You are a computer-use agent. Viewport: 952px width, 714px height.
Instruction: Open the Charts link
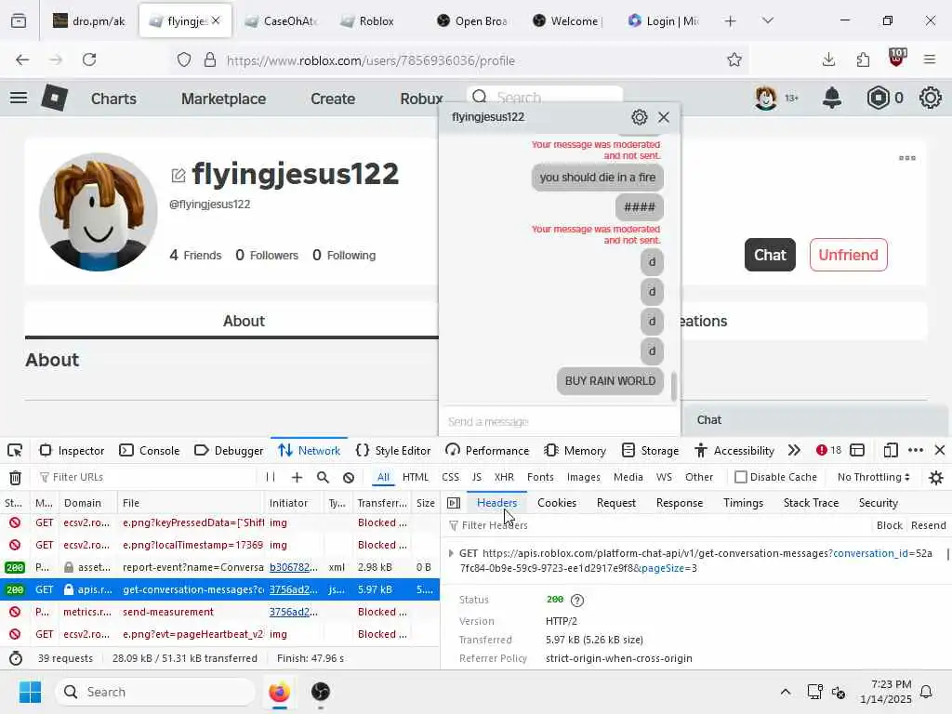click(113, 99)
